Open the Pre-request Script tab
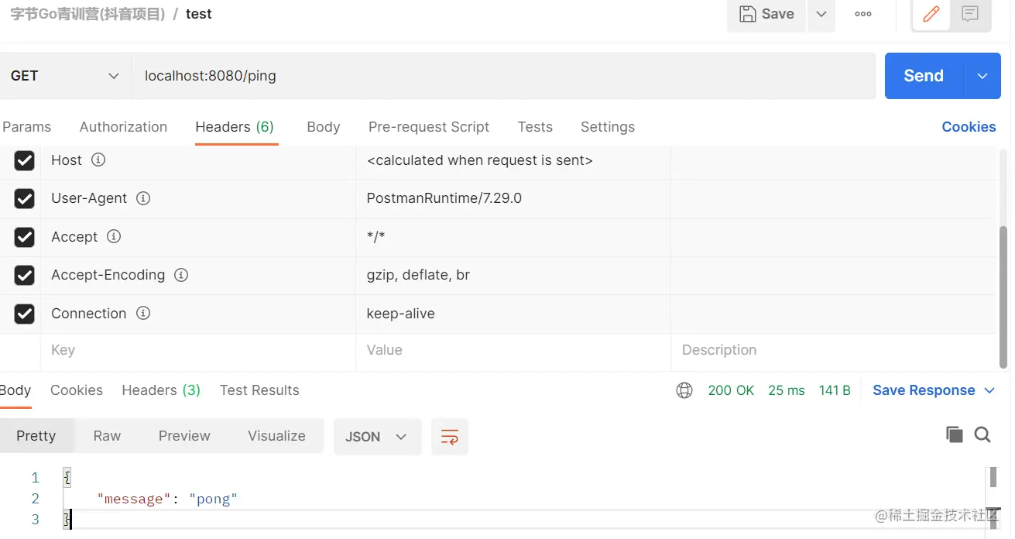This screenshot has height=539, width=1015. click(429, 127)
